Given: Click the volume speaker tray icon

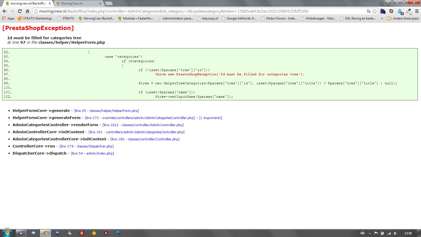Looking at the screenshot, I should [395, 233].
